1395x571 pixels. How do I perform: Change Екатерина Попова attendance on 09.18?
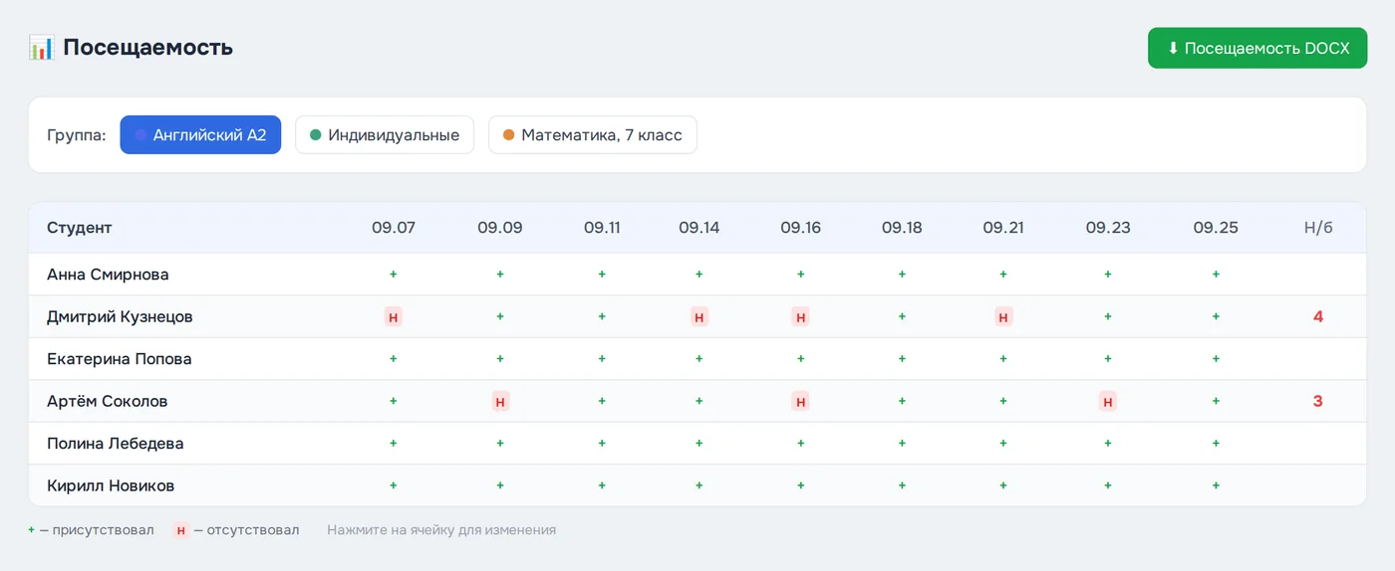pos(902,359)
